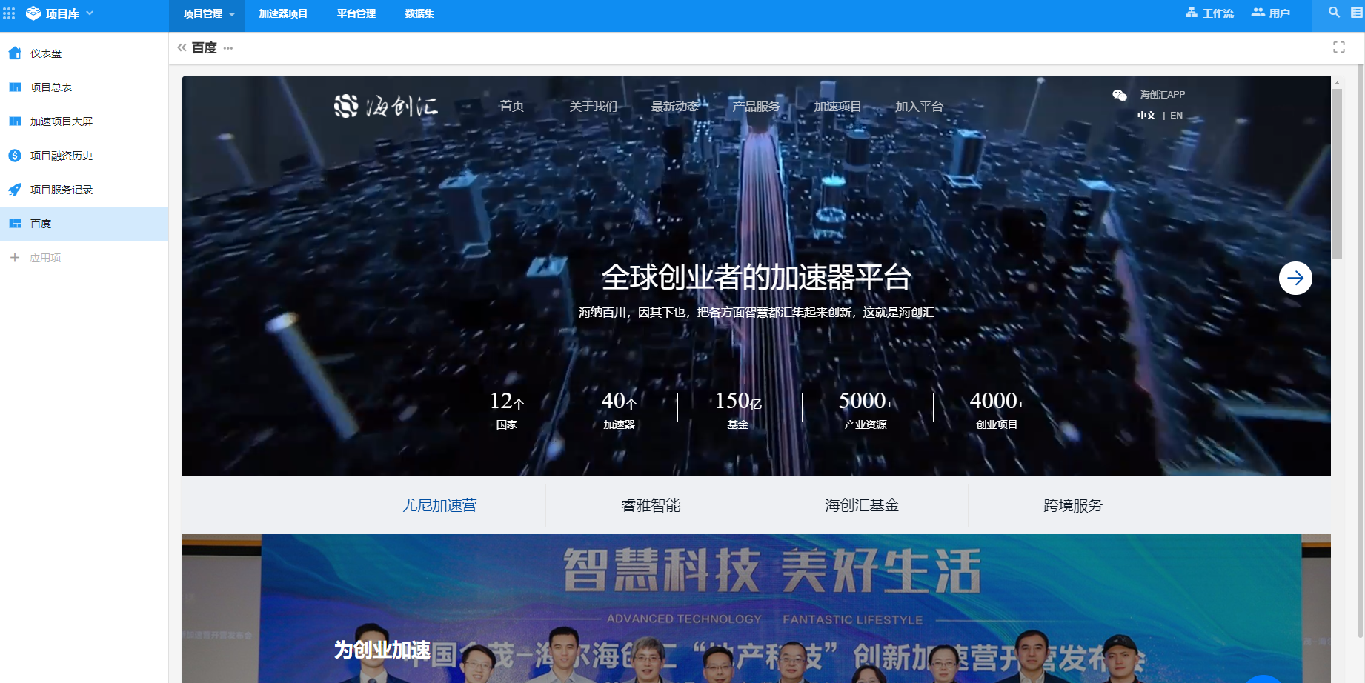Open the 加速器项目 top menu
1365x683 pixels.
coord(283,13)
